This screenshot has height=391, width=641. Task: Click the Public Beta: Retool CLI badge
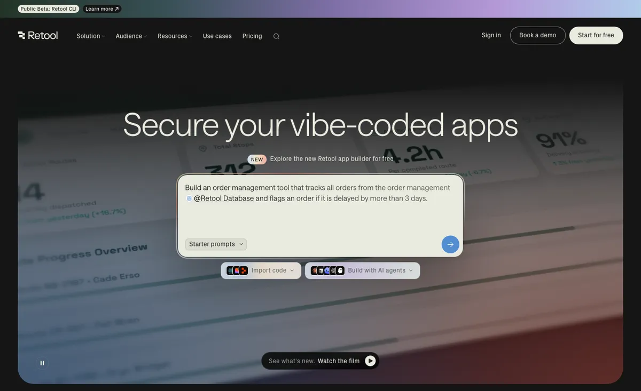tap(49, 9)
